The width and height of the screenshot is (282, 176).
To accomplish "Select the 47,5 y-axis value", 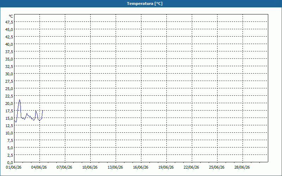I will click(10, 22).
